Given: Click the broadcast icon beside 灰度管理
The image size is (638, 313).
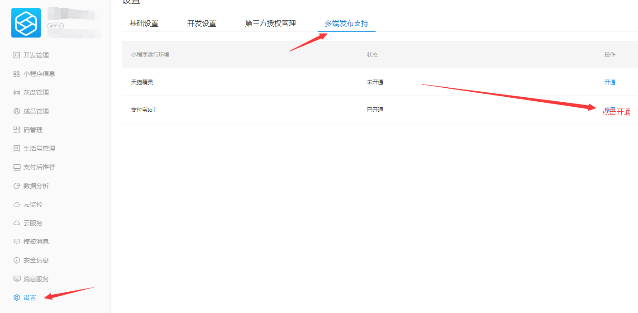Looking at the screenshot, I should click(17, 92).
